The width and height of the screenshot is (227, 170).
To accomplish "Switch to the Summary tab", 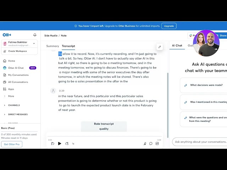I will [52, 46].
